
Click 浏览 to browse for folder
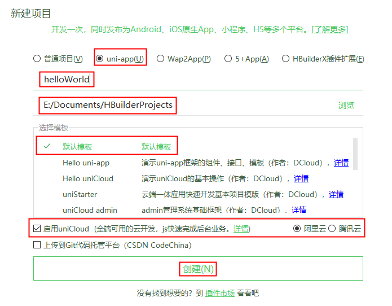[x=346, y=106]
